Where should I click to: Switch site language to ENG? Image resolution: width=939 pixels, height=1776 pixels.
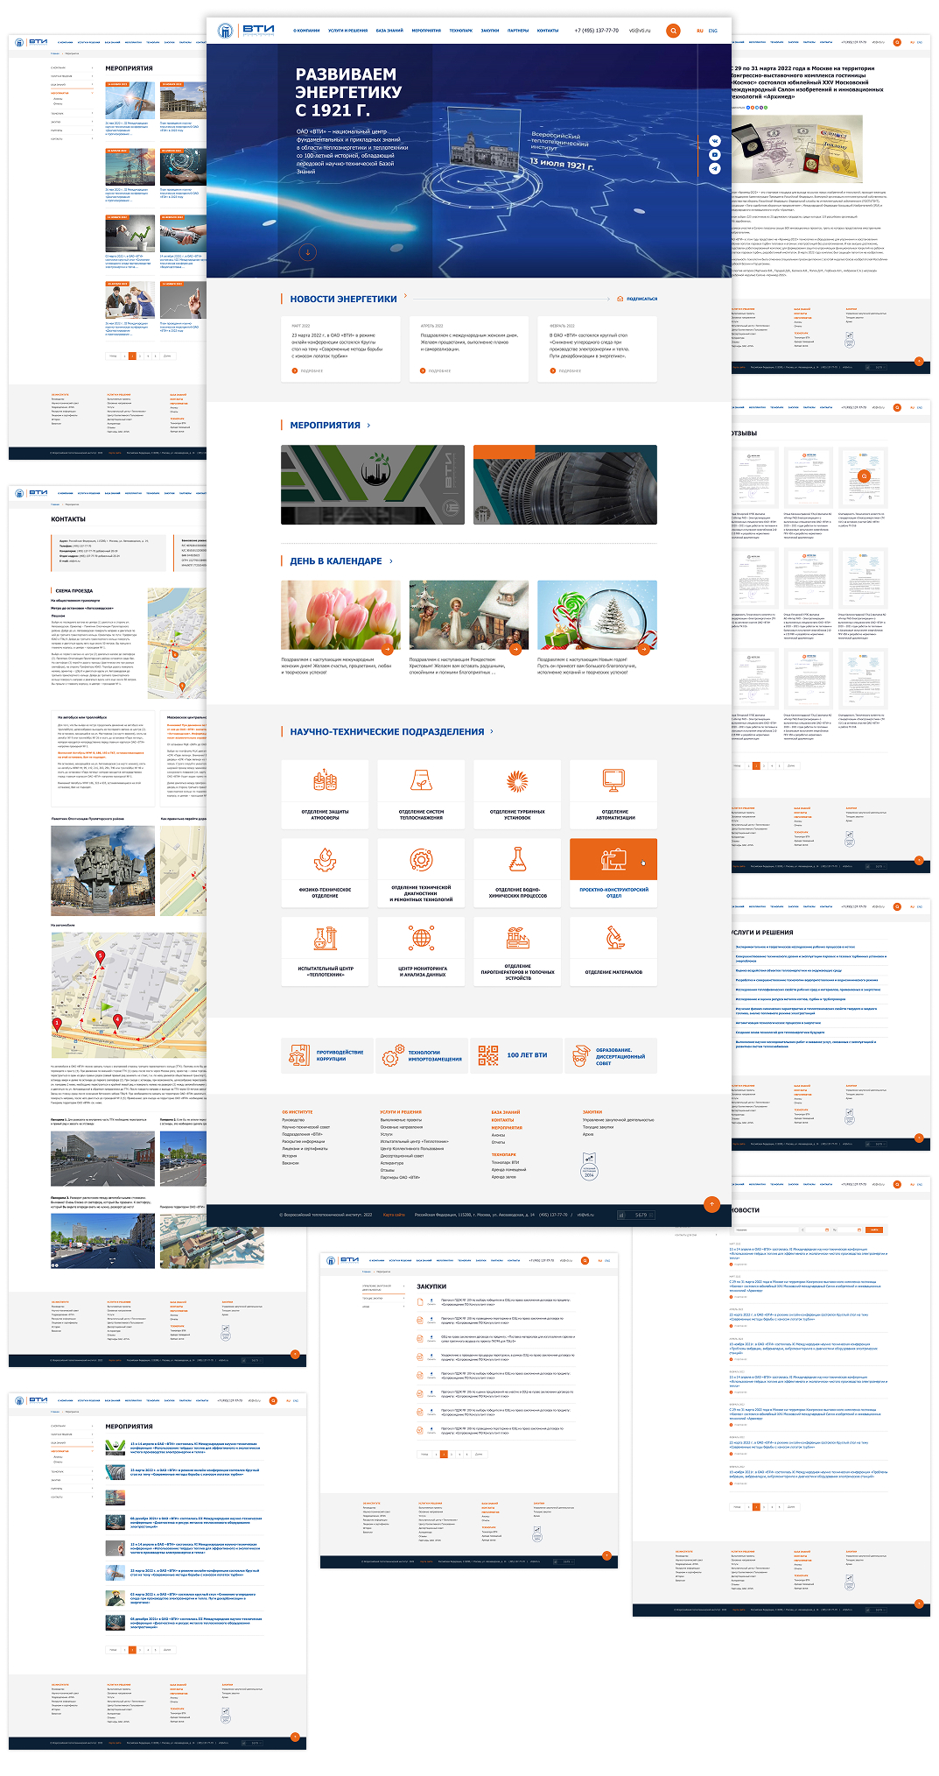712,31
